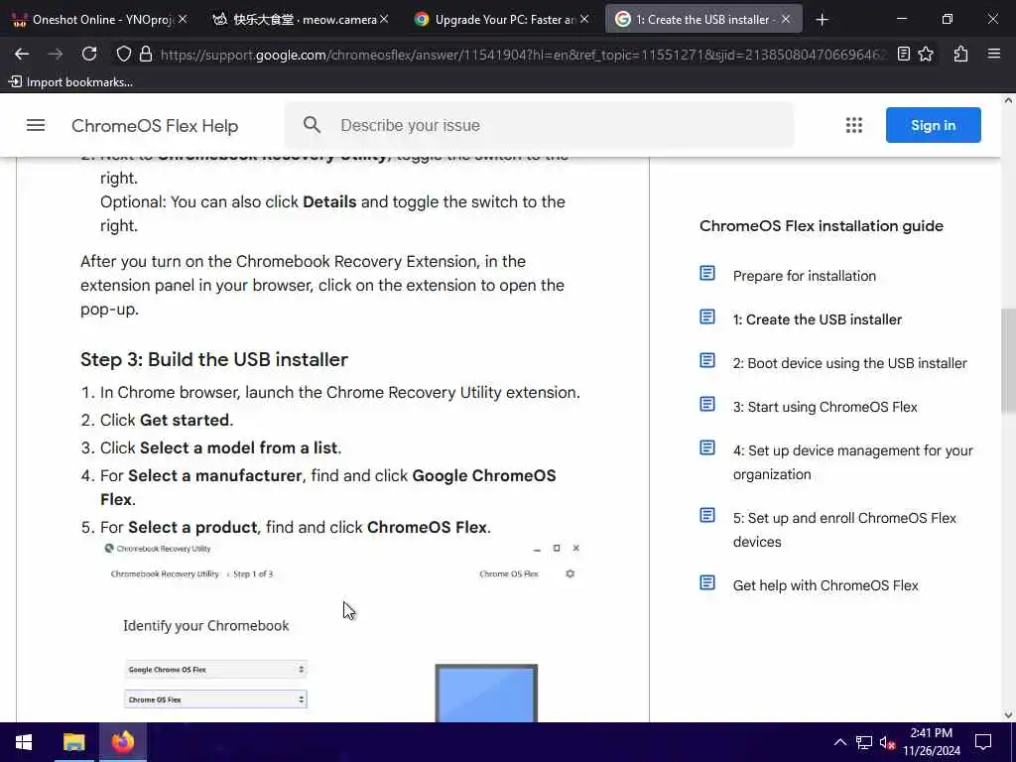Click document icon beside Get help with ChromeOS Flex

click(x=707, y=582)
